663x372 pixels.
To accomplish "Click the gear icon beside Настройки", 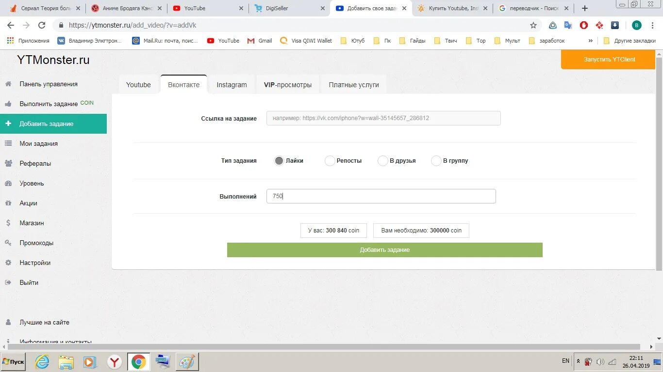I will point(8,263).
